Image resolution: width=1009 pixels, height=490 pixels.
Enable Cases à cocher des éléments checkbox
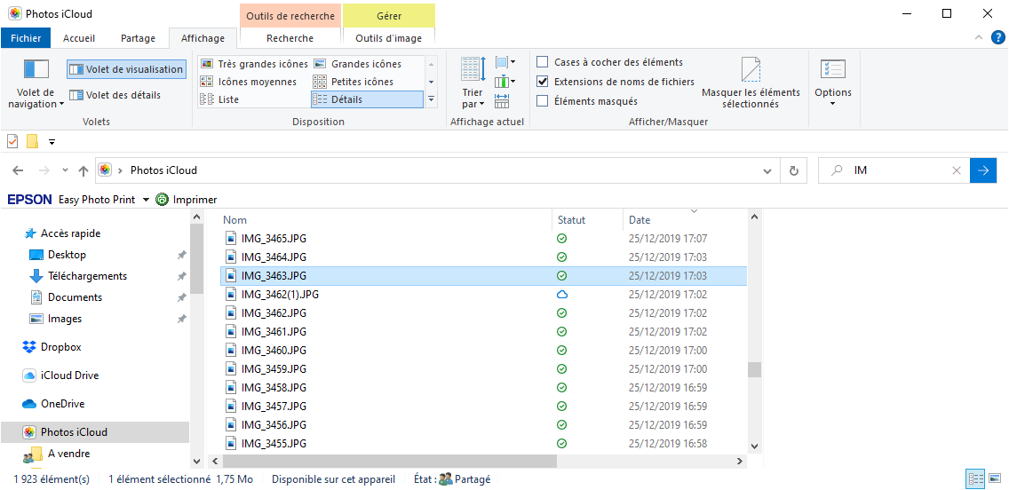[x=543, y=62]
